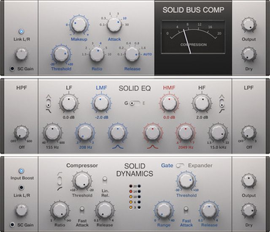Click the AUTO release label on Bus Comp

click(x=148, y=55)
